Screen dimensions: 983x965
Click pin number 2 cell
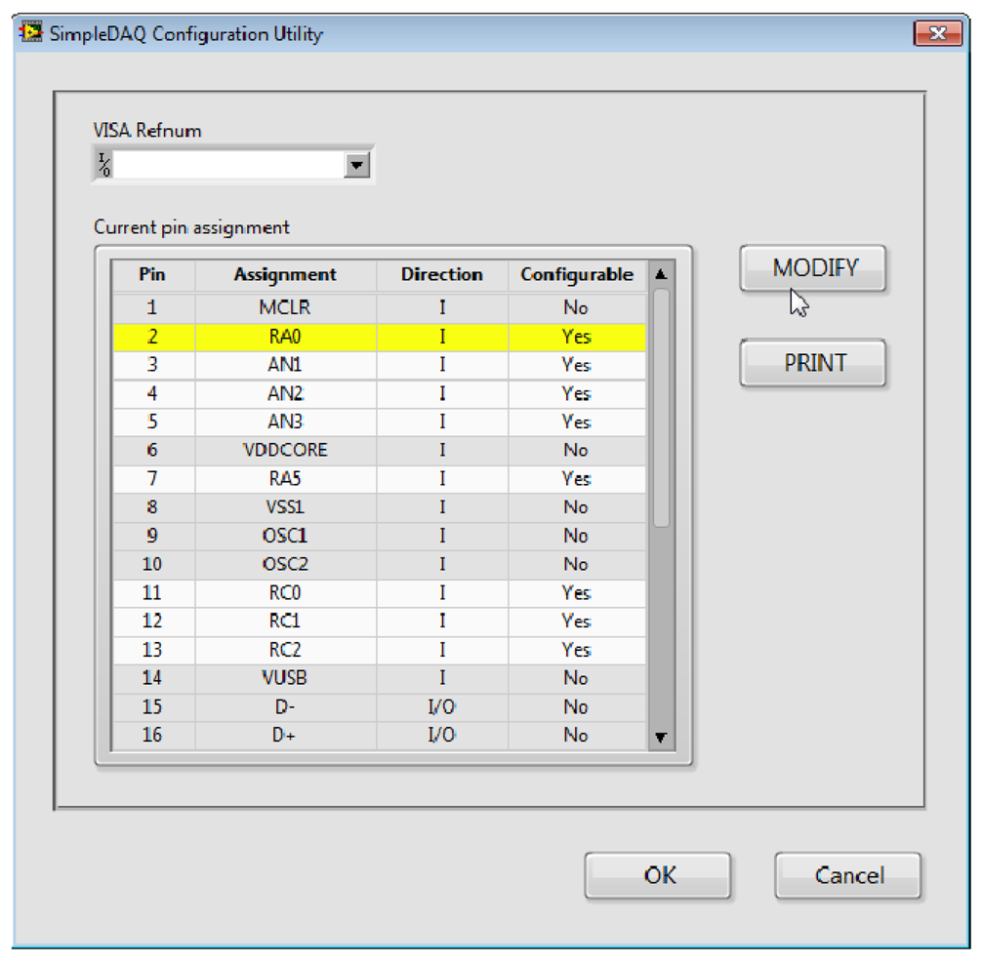click(x=153, y=337)
